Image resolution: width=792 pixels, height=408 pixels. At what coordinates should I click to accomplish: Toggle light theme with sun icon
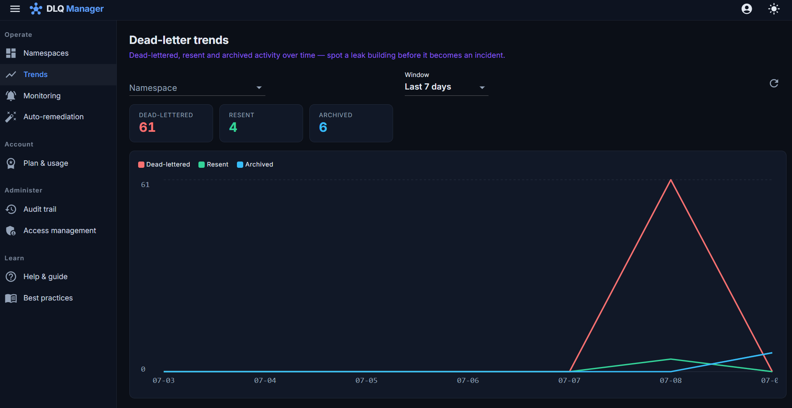tap(774, 9)
